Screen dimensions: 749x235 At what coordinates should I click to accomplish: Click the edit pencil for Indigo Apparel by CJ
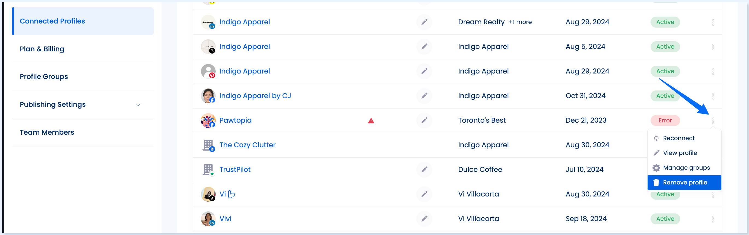[424, 96]
